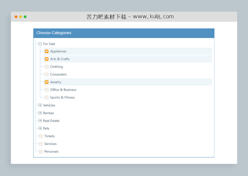This screenshot has height=176, width=248.
Task: Expand the Pets category
Action: [40, 129]
